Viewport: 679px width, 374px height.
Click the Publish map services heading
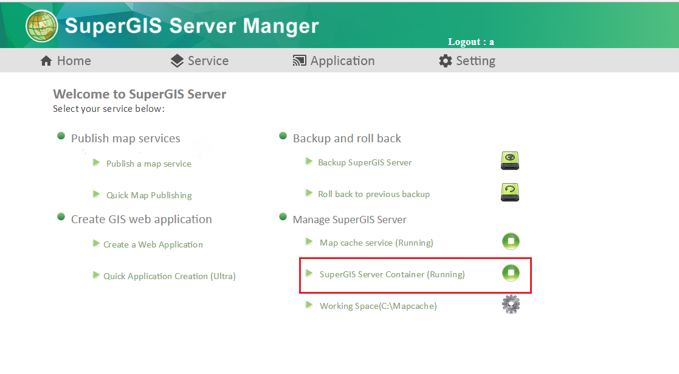click(126, 139)
